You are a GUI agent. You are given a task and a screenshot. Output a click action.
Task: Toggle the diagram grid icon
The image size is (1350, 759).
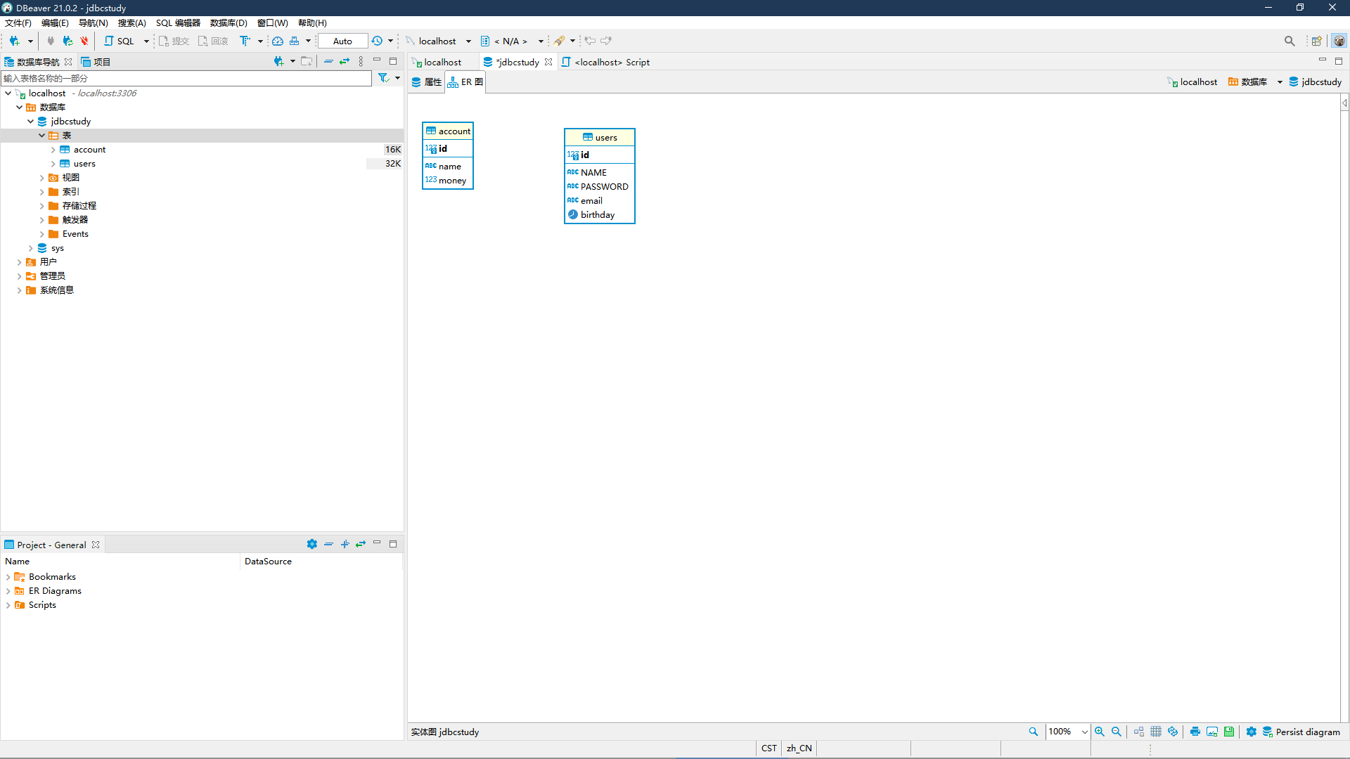(x=1156, y=731)
